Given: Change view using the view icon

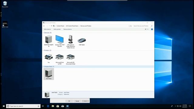Looking at the screenshot, I should pyautogui.click(x=145, y=29).
